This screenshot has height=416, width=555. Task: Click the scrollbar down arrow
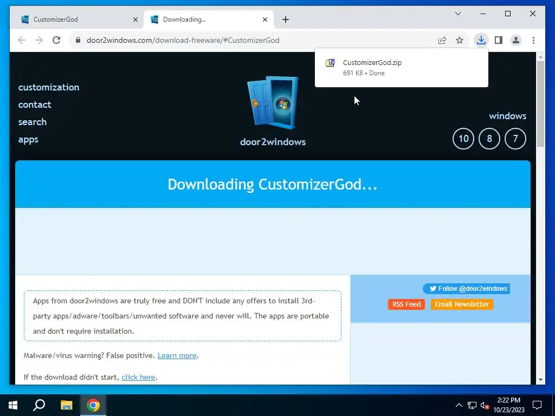click(540, 380)
